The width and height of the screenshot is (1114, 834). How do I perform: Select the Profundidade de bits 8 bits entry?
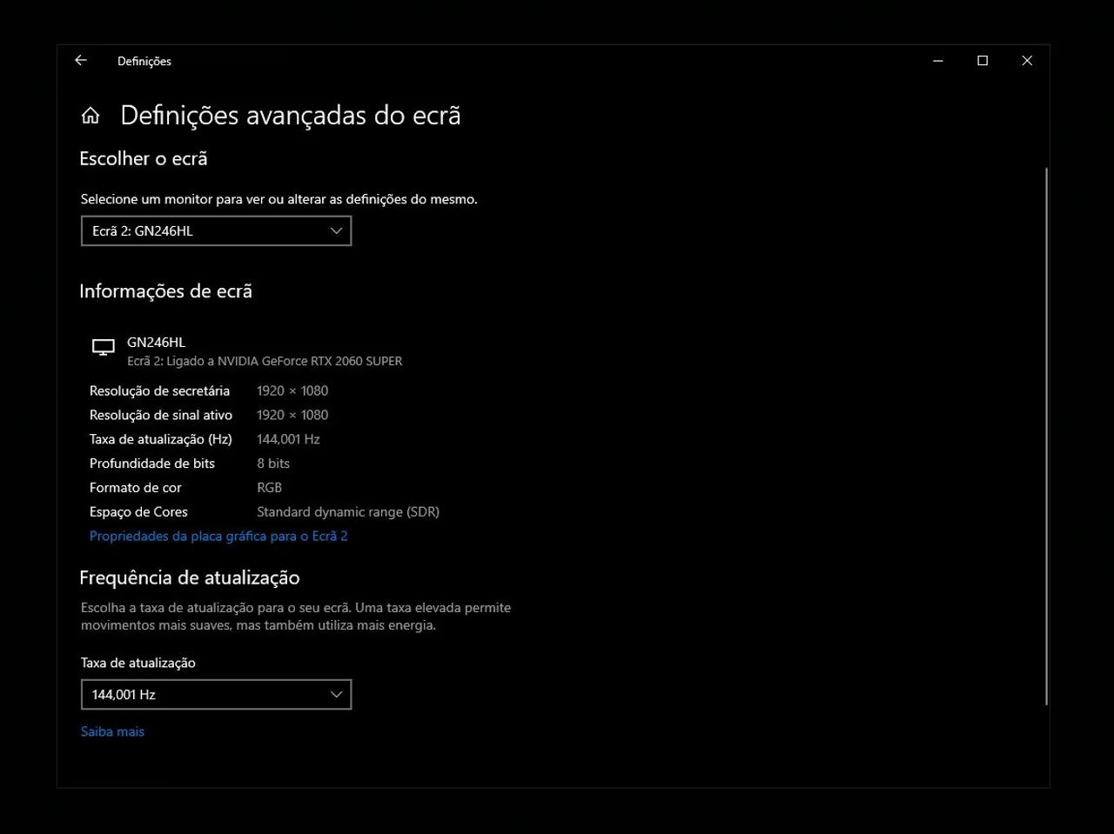click(x=272, y=464)
